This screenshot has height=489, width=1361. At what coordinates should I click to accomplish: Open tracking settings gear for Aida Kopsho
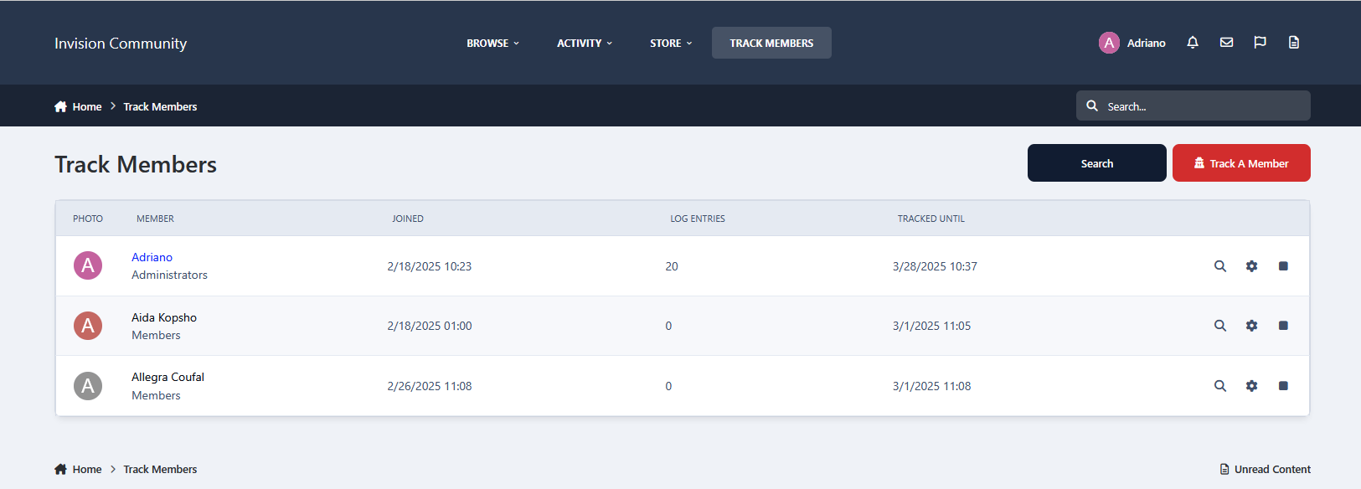[x=1251, y=326]
